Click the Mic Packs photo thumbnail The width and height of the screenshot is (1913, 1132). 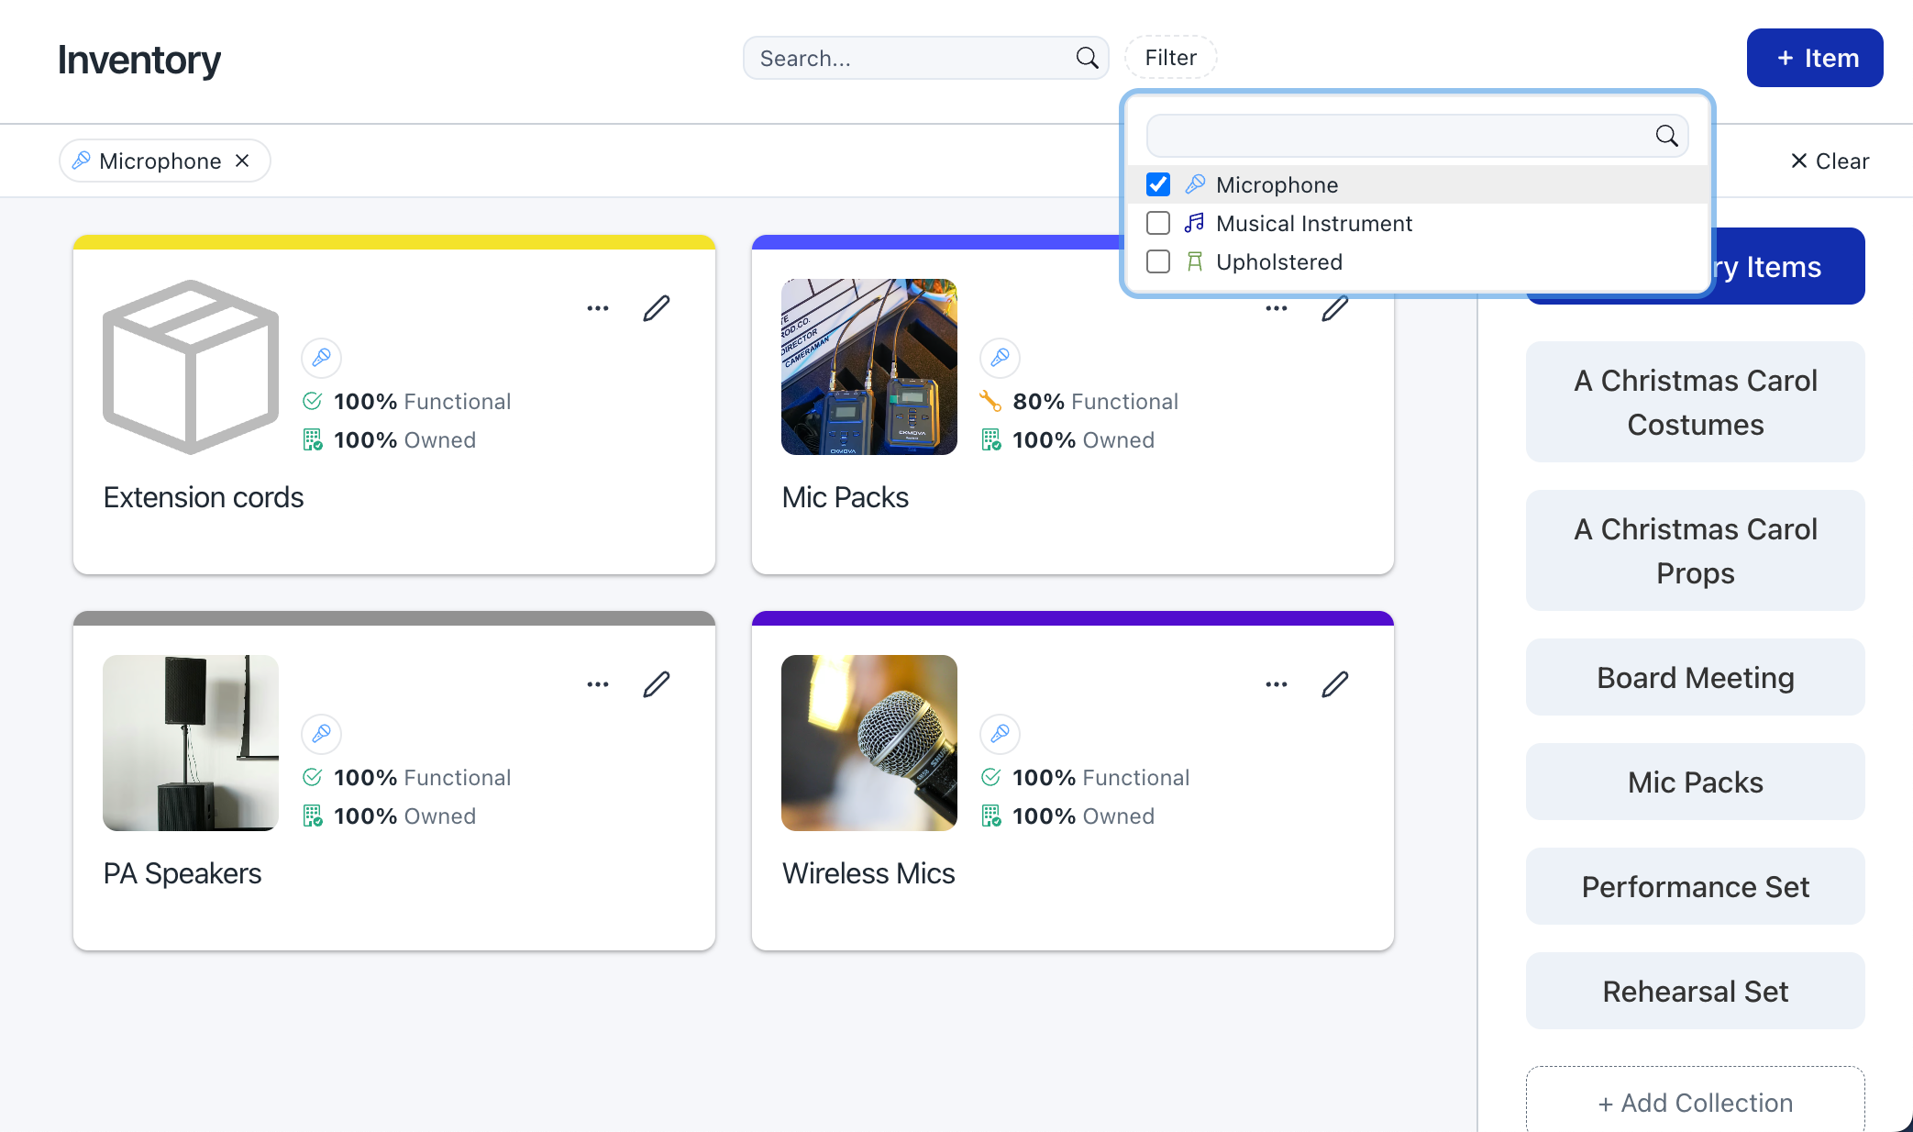[x=869, y=367]
